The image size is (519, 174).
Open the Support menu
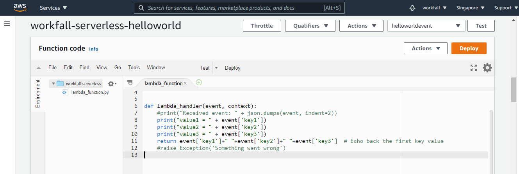[506, 8]
